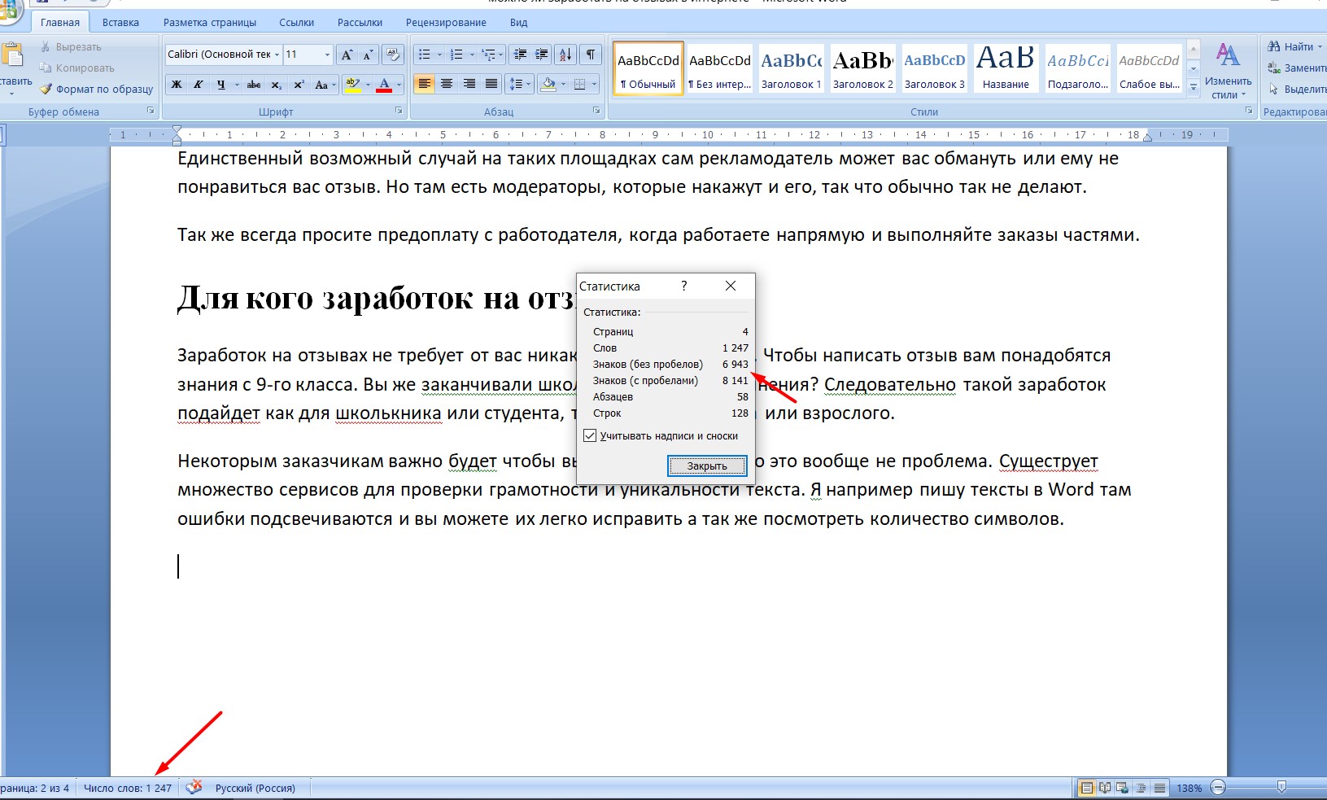Viewport: 1327px width, 800px height.
Task: Open the Change Case (Aa) menu
Action: click(324, 84)
